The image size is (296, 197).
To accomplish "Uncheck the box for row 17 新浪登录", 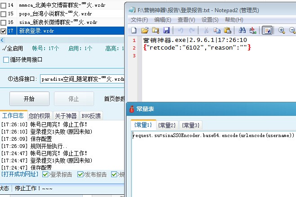I will click(x=4, y=31).
